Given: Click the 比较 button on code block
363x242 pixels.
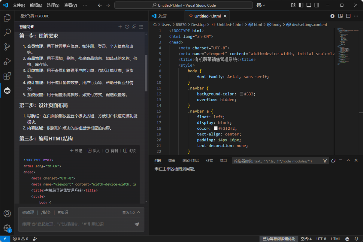Looking at the screenshot, I should tap(129, 151).
